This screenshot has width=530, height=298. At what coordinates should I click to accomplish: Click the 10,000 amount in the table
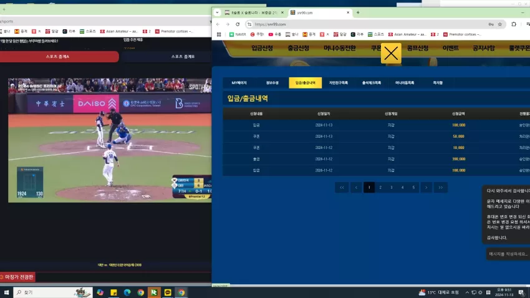(459, 148)
